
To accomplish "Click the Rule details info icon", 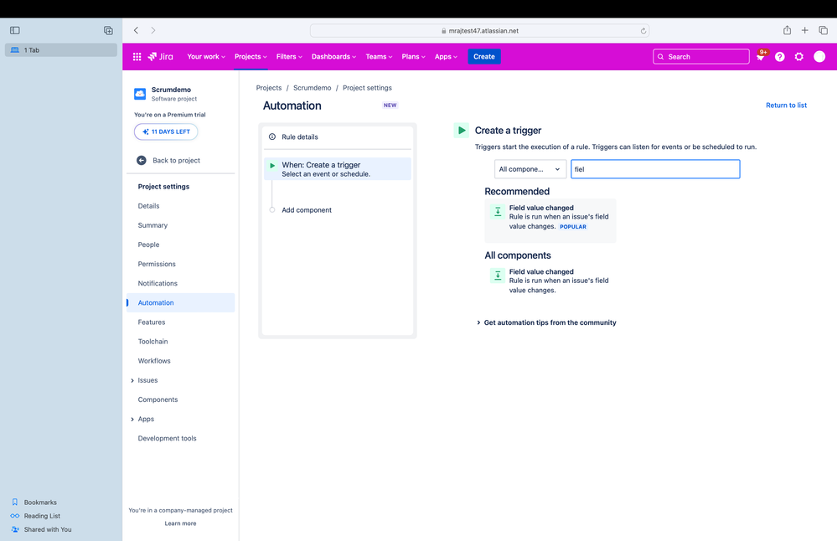I will [272, 137].
